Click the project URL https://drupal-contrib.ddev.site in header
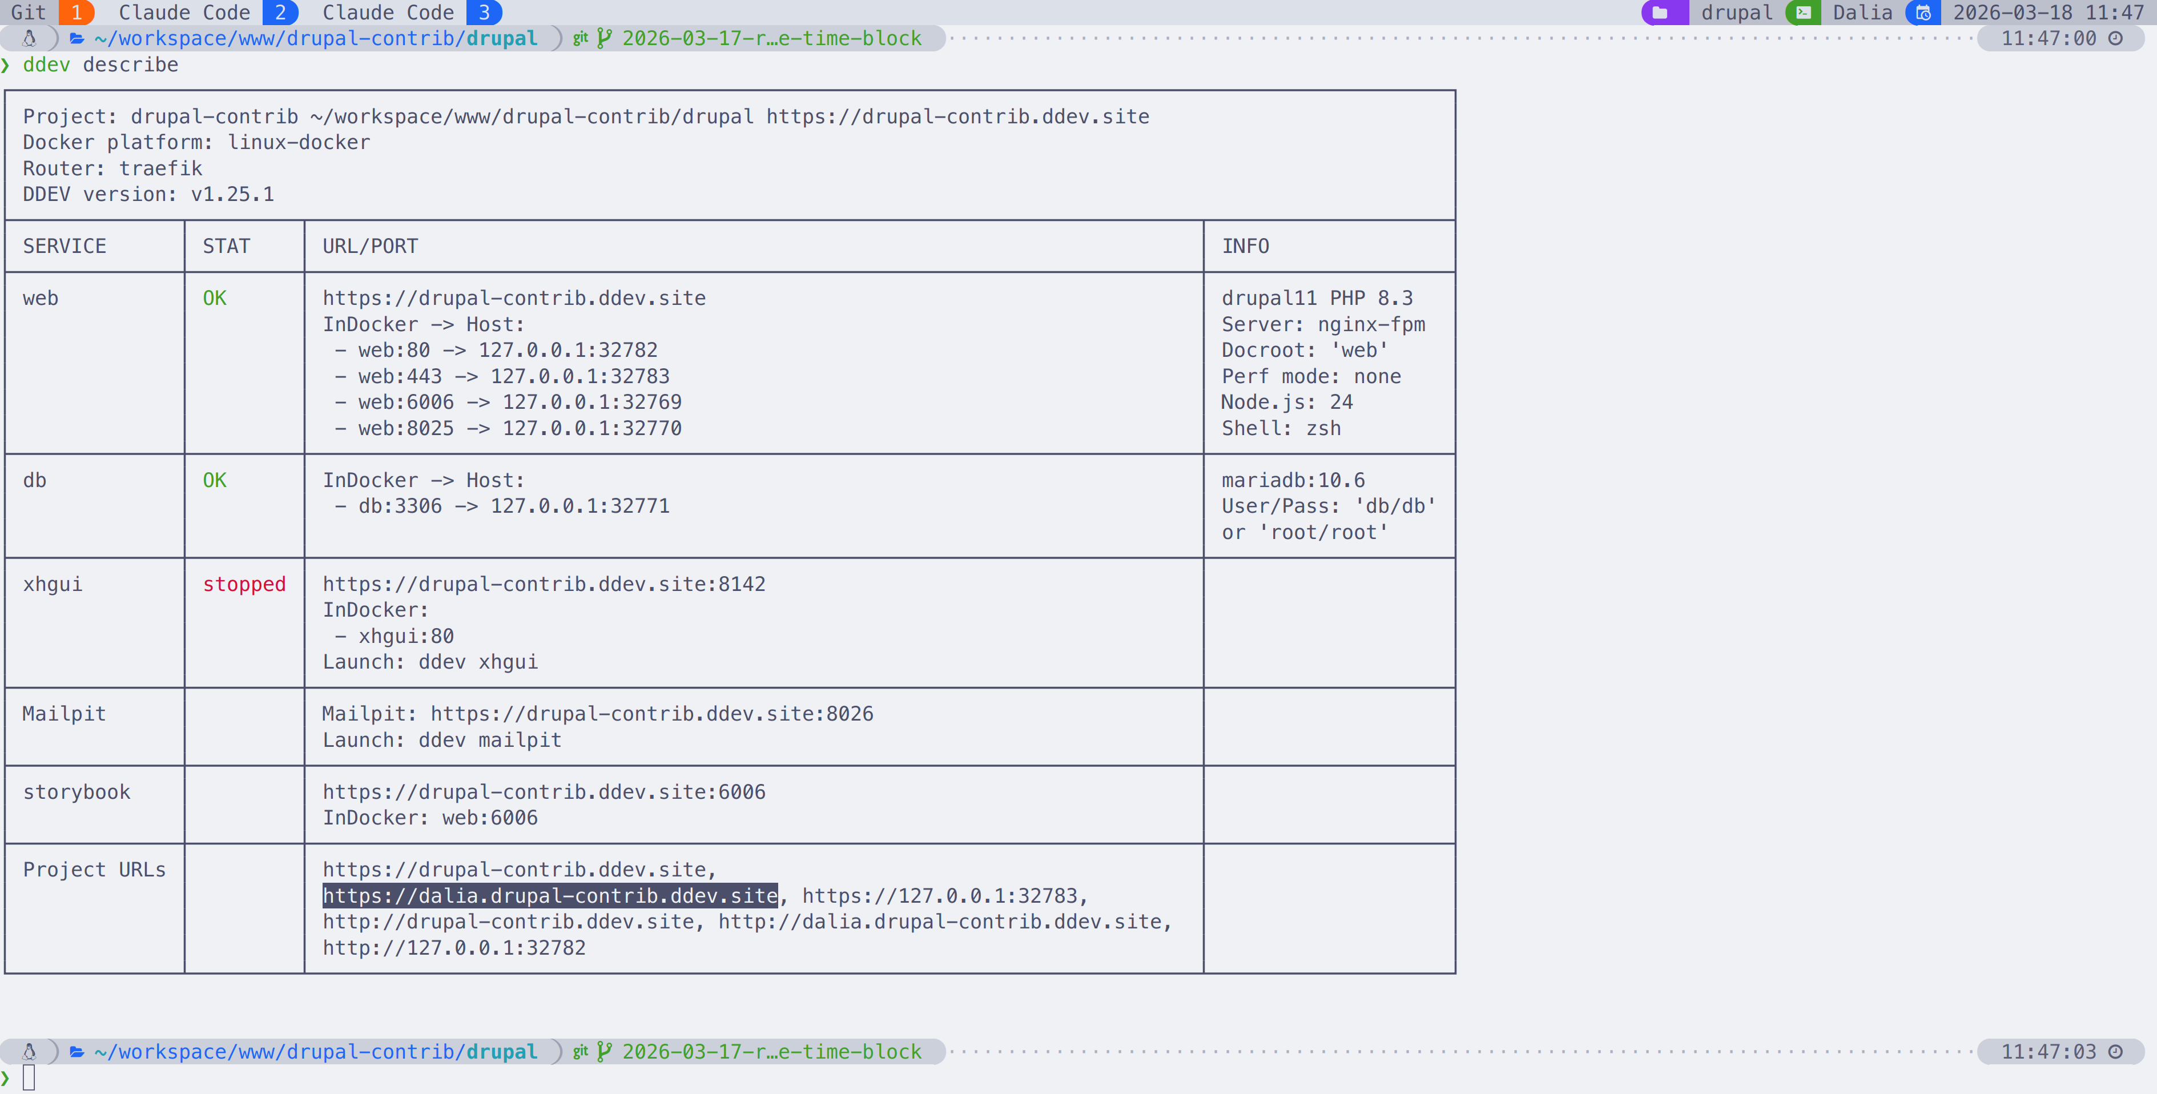Viewport: 2157px width, 1094px height. click(x=957, y=116)
